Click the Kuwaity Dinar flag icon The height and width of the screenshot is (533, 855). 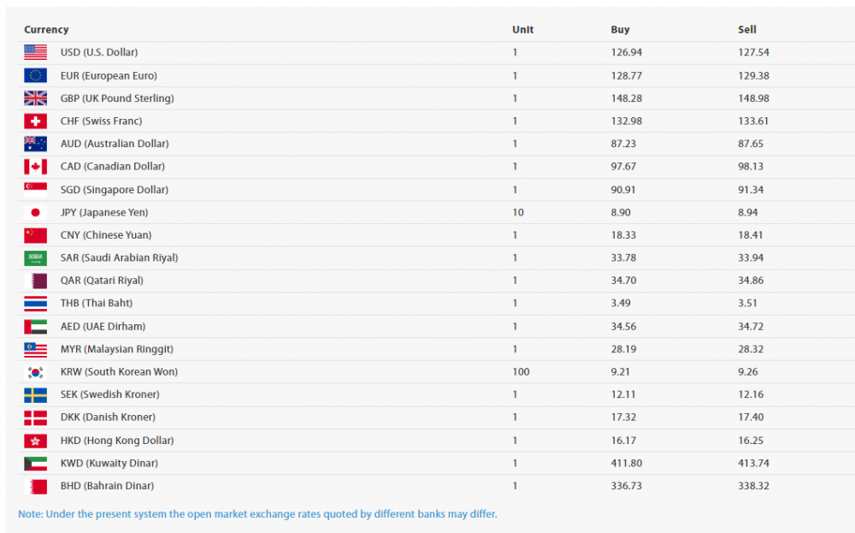tap(35, 463)
